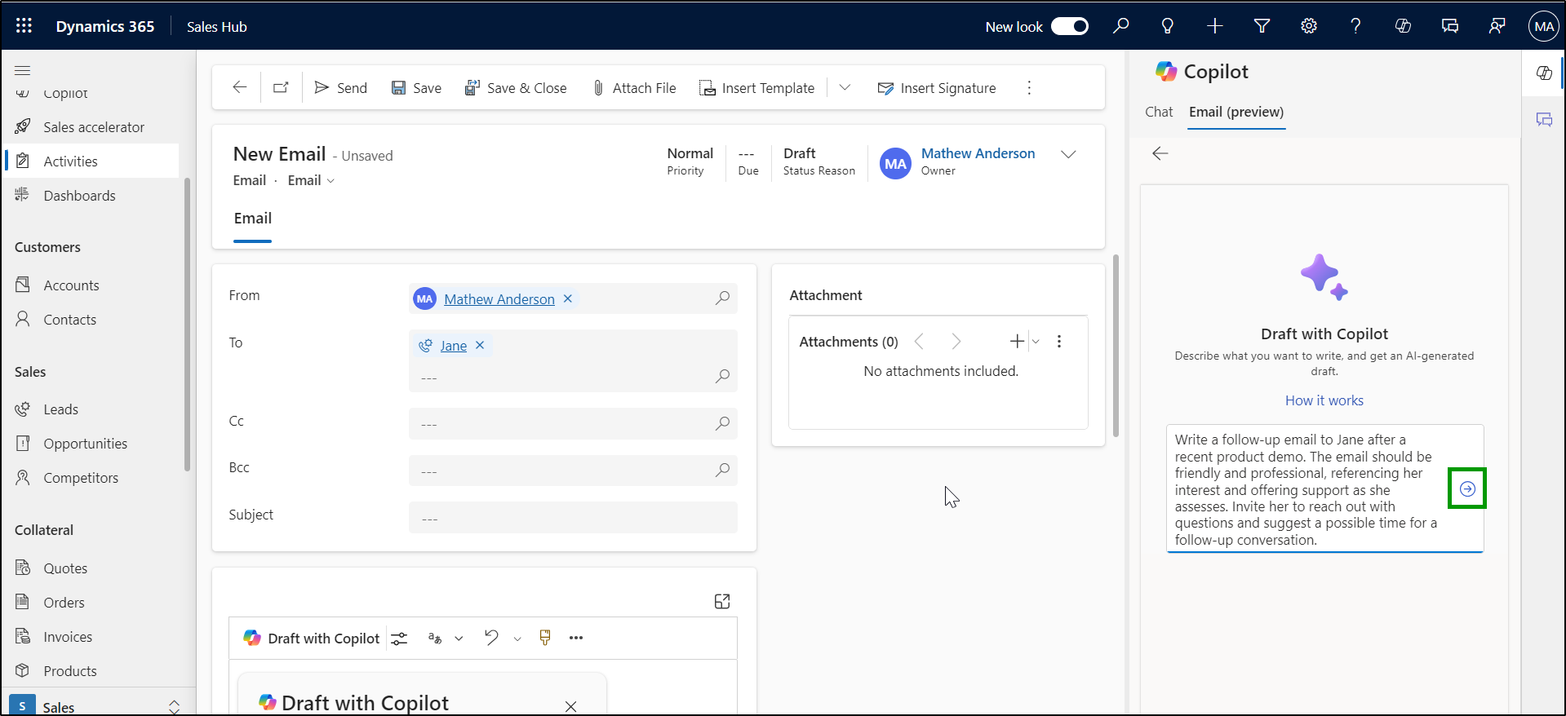Expand the translate language dropdown
The image size is (1566, 716).
click(459, 639)
